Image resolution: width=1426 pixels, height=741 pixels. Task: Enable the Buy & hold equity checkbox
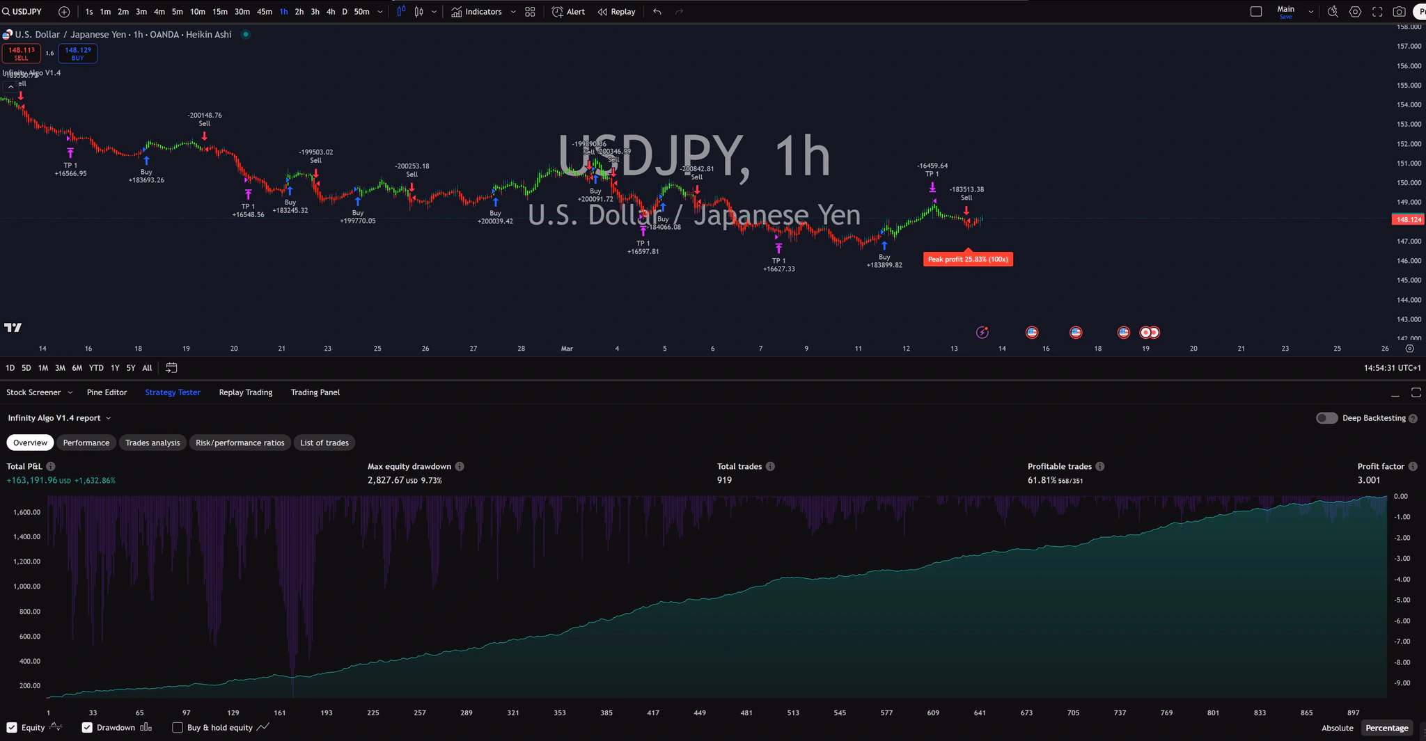[178, 728]
